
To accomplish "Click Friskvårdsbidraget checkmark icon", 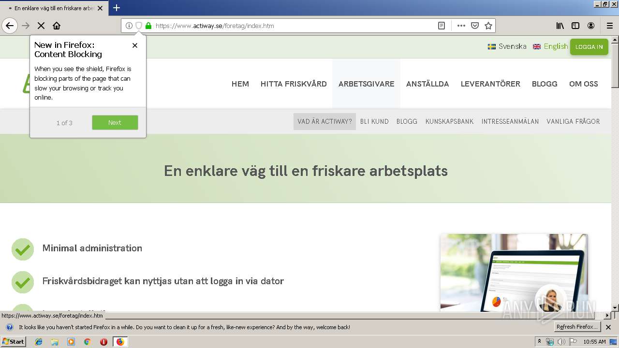I will click(23, 282).
